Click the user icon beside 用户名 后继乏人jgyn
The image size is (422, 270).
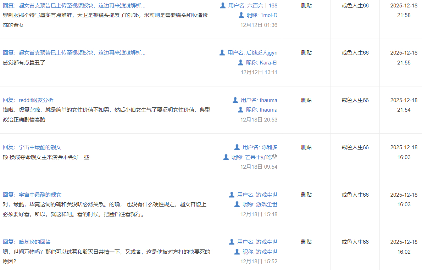(222, 52)
